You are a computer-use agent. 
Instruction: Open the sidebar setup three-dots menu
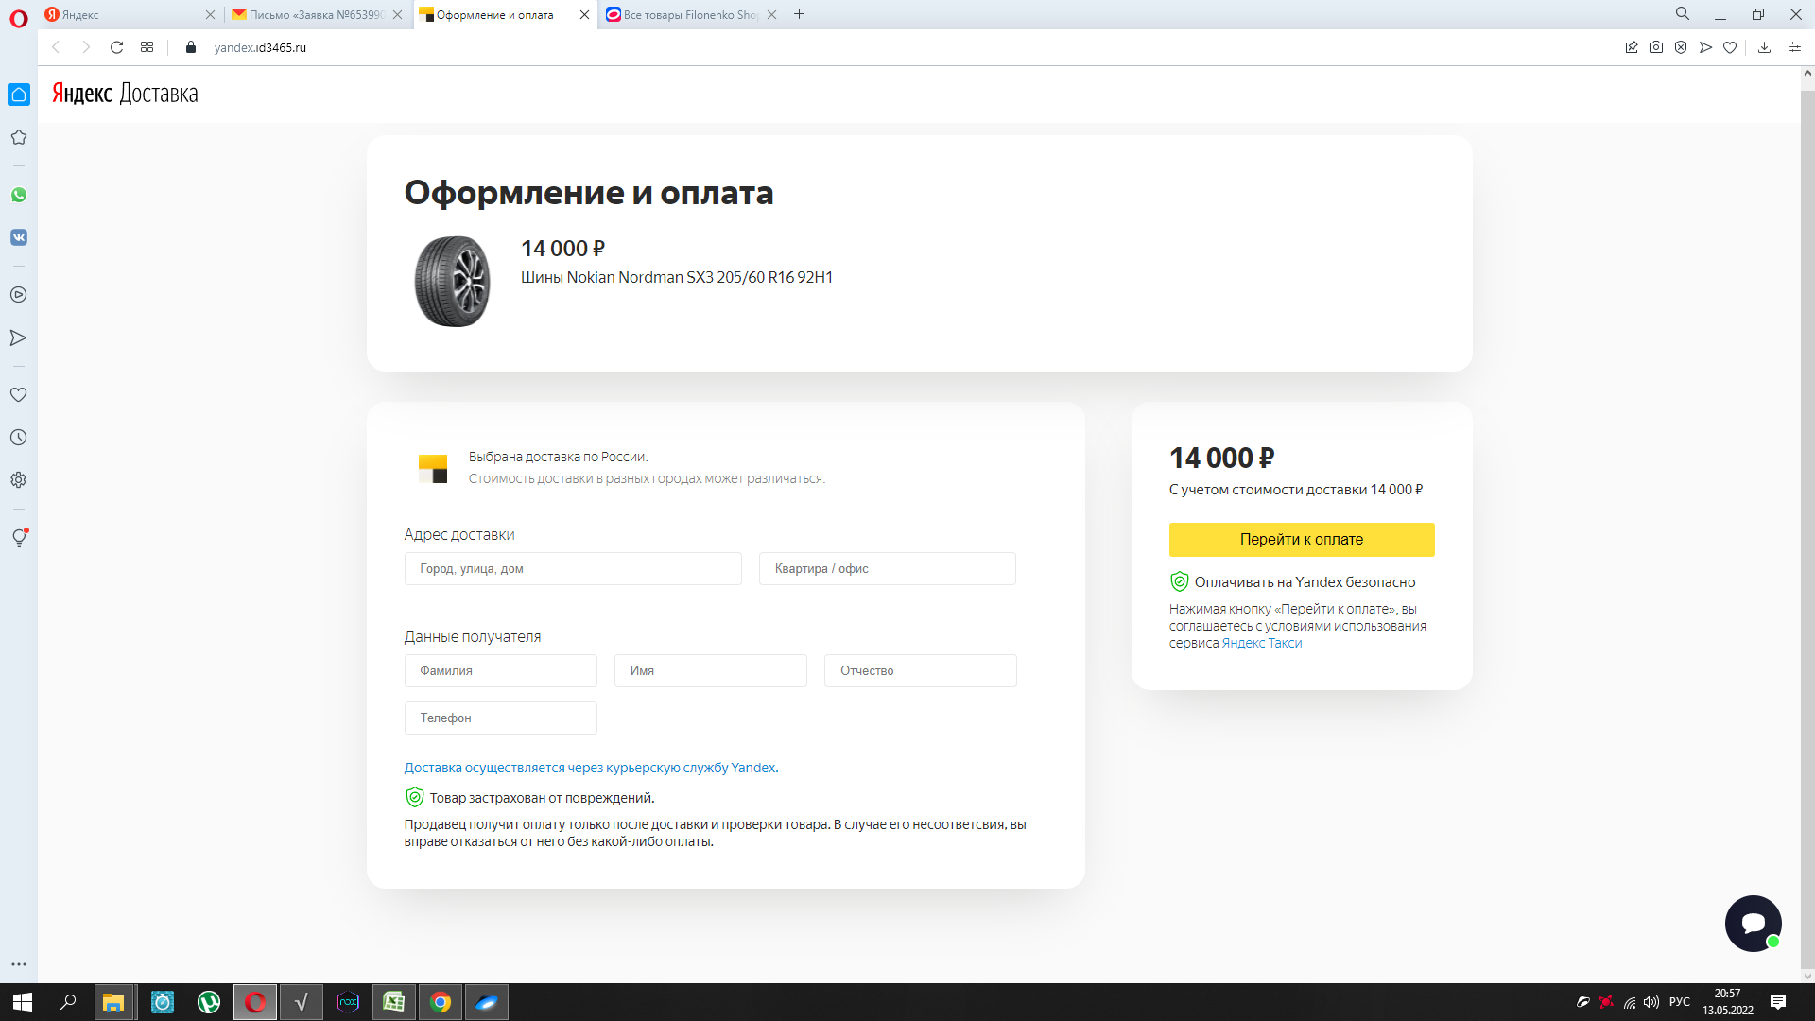(x=19, y=964)
